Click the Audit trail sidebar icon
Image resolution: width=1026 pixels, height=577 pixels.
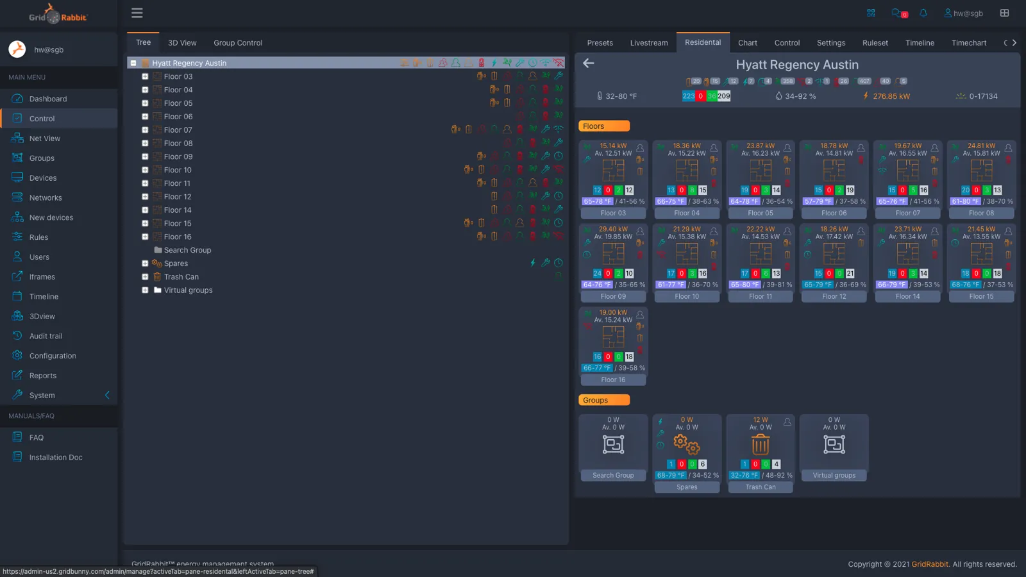click(x=17, y=336)
